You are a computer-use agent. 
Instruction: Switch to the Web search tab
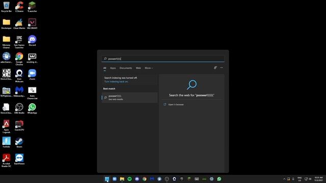(x=138, y=68)
